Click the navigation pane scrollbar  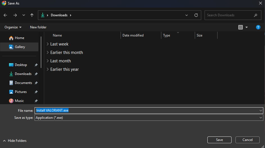[41, 52]
